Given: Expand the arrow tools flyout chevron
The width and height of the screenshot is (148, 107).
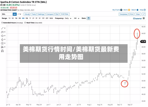Looking at the screenshot, I should 5,39.
